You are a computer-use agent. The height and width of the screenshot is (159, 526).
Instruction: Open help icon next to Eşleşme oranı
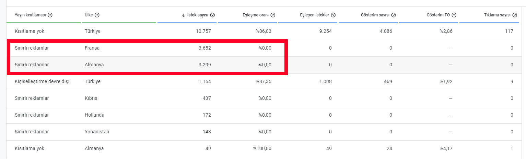(273, 15)
